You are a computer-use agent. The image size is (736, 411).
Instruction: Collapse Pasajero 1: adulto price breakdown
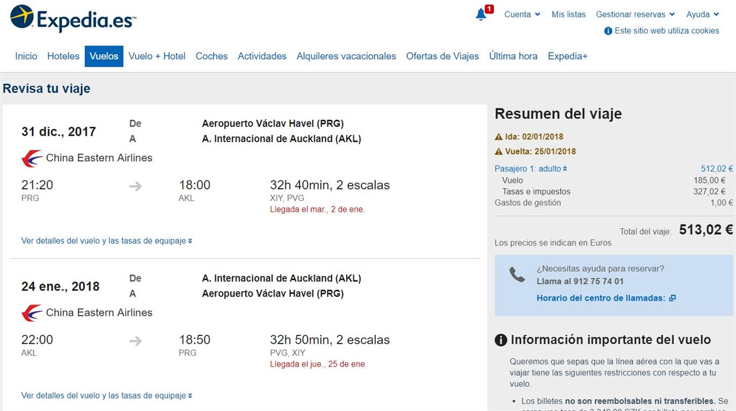point(531,169)
